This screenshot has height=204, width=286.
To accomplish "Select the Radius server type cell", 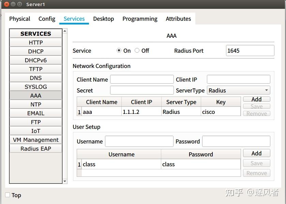I will coord(181,112).
